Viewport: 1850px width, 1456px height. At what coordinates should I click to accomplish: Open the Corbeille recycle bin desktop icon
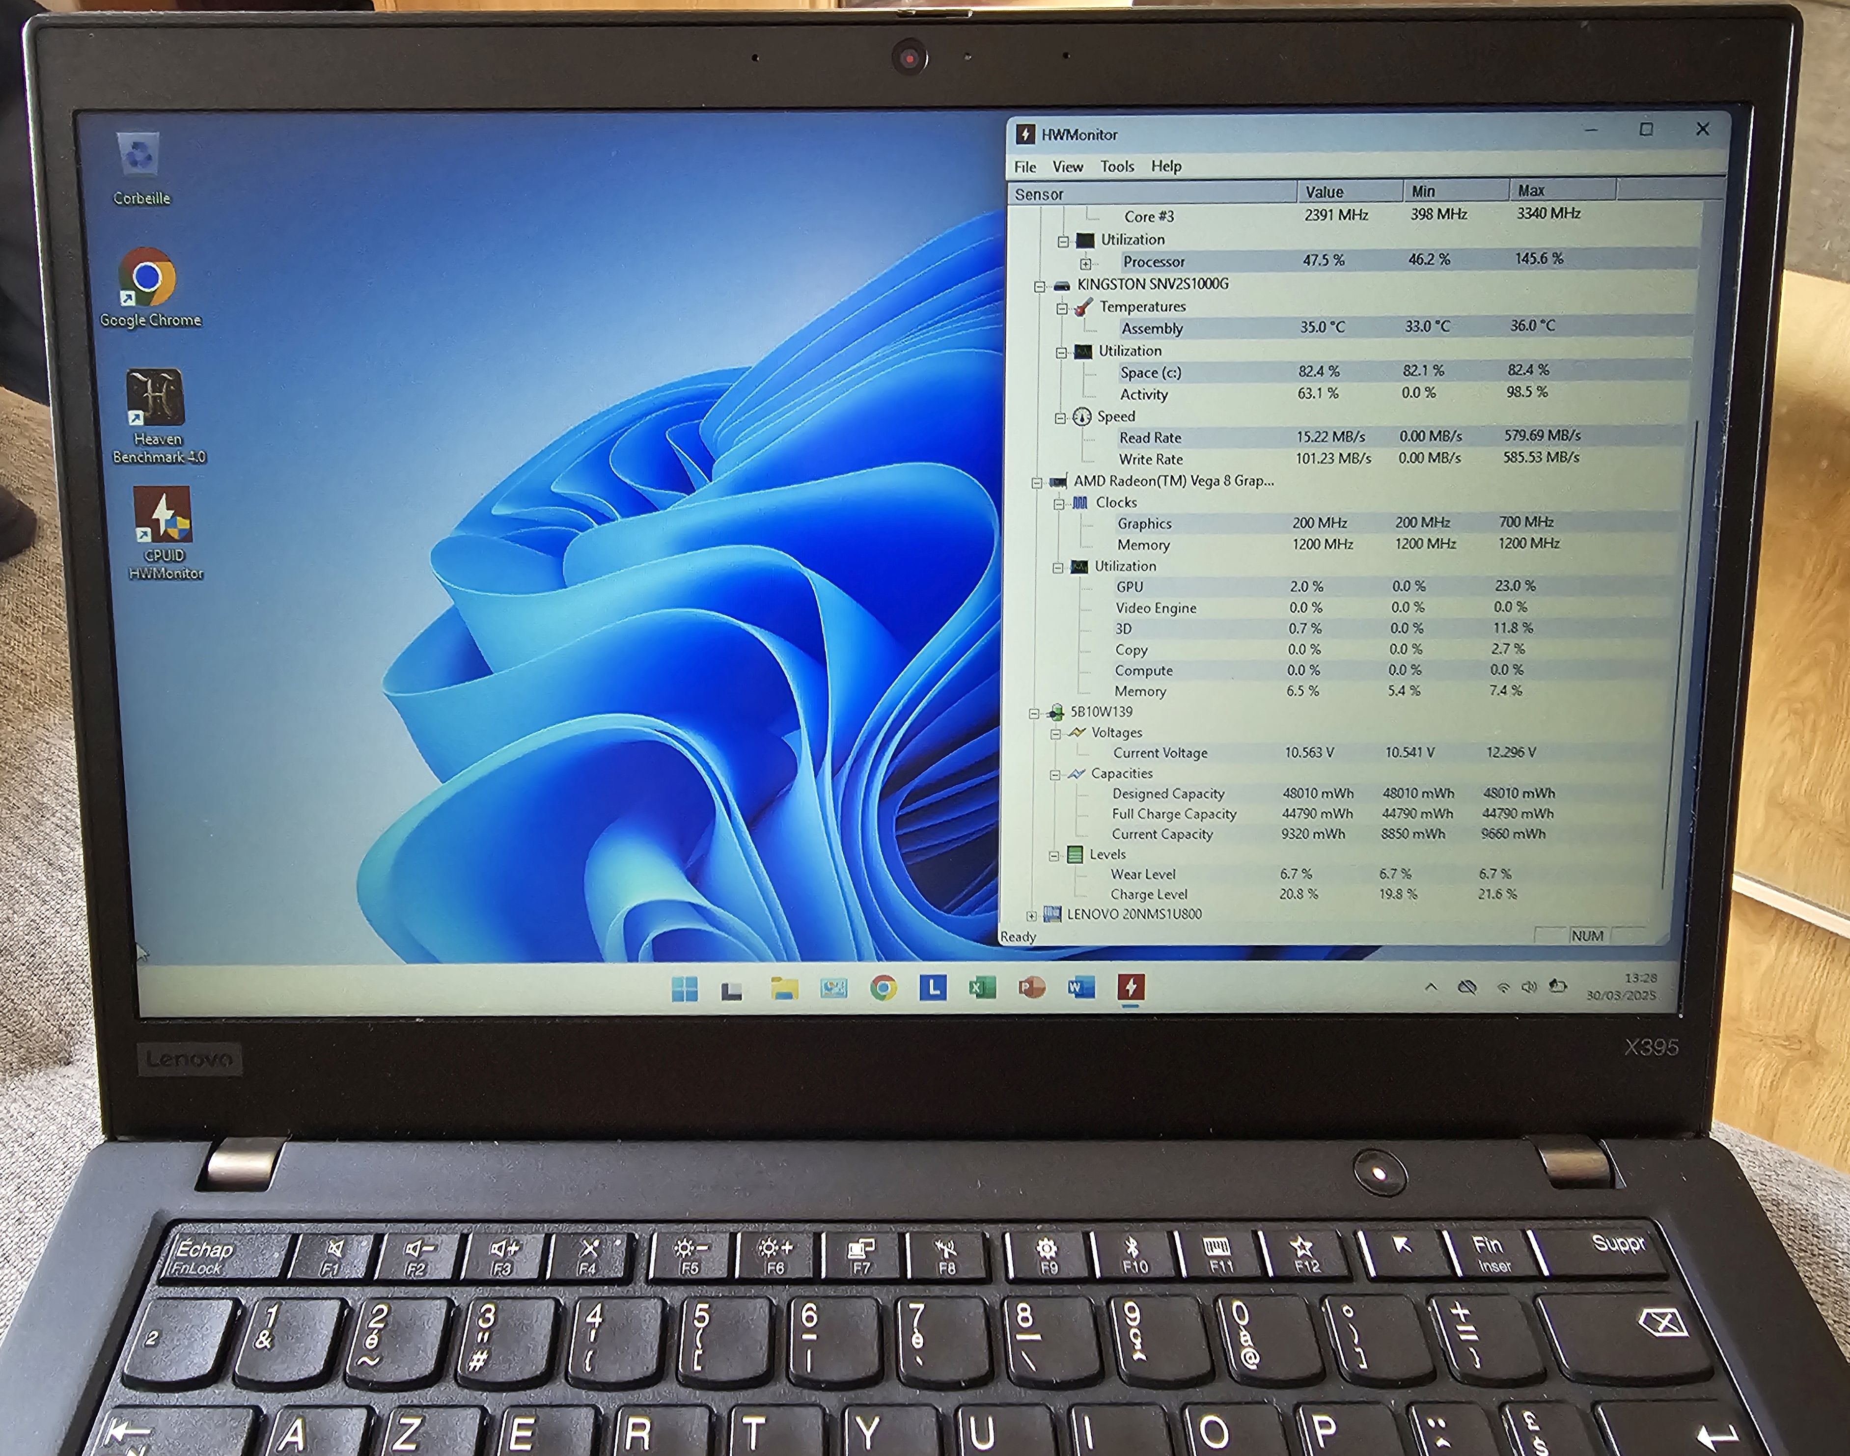coord(140,169)
